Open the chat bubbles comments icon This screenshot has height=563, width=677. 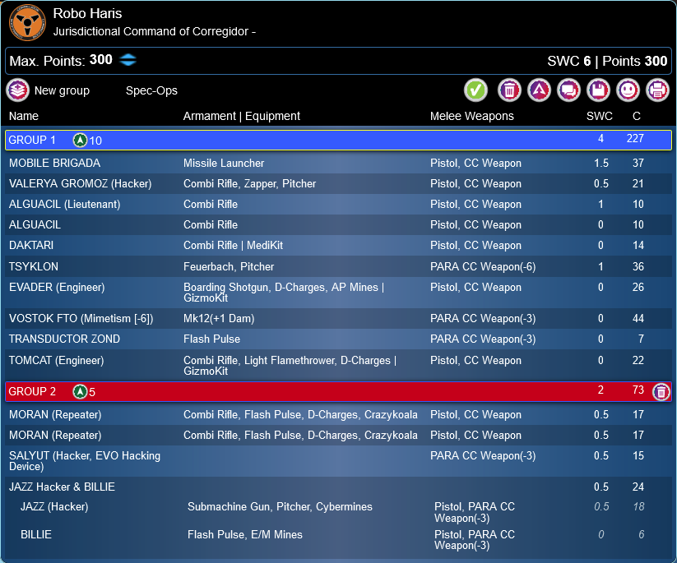point(568,90)
